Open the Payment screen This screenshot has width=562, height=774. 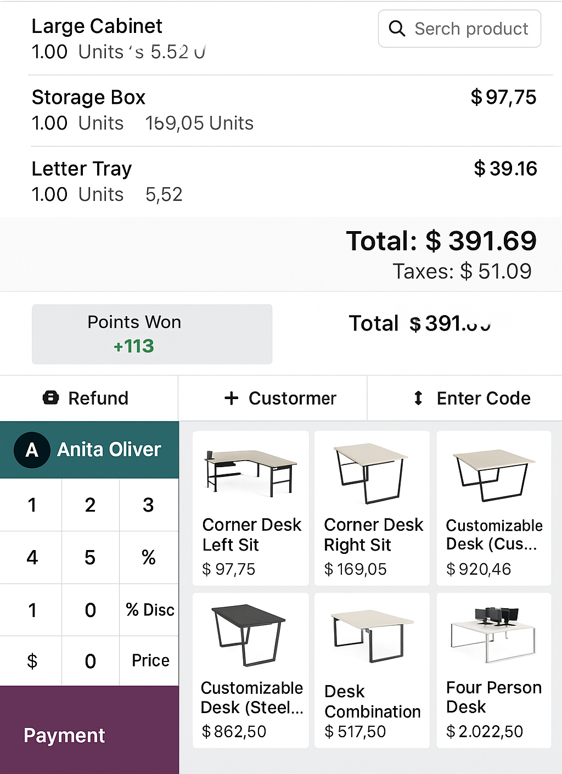(x=89, y=730)
